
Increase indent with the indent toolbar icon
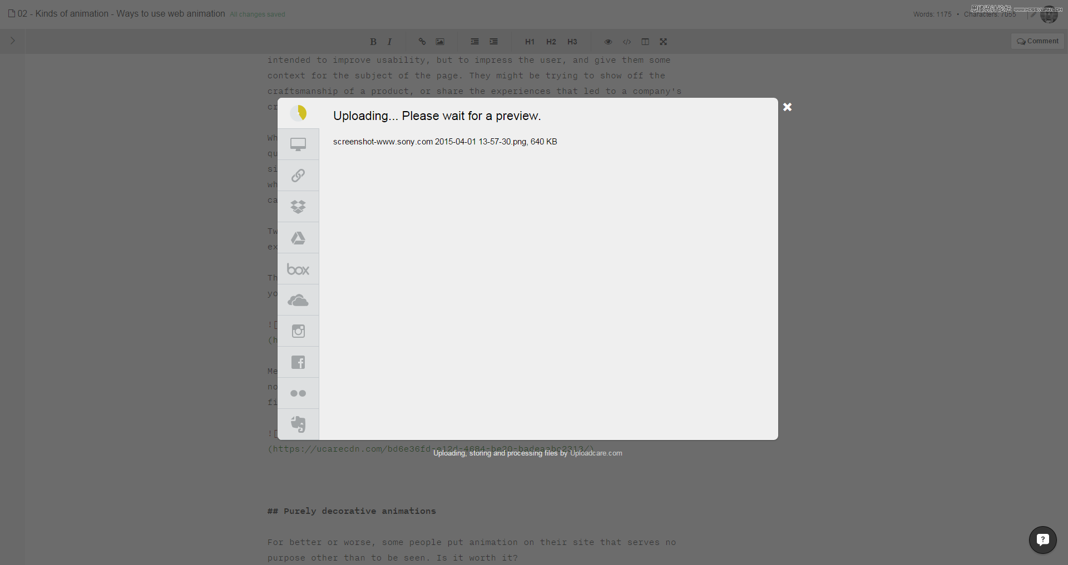click(x=493, y=42)
